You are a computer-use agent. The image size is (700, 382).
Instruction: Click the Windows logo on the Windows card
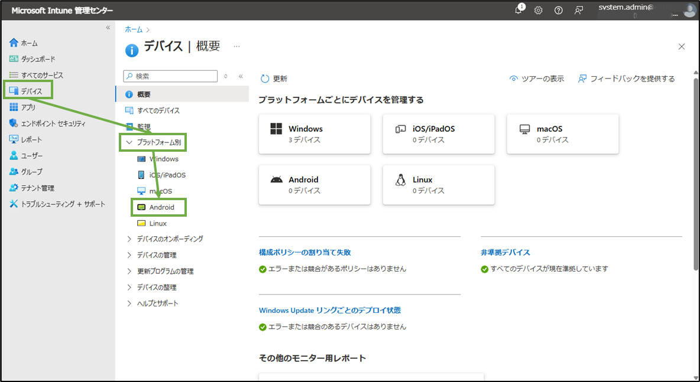coord(276,129)
